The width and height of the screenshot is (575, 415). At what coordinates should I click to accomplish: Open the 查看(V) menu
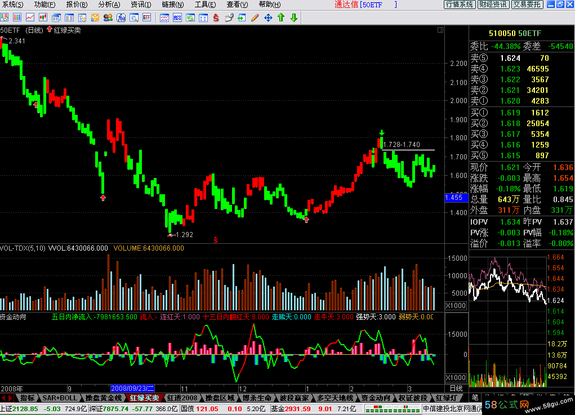pyautogui.click(x=237, y=5)
